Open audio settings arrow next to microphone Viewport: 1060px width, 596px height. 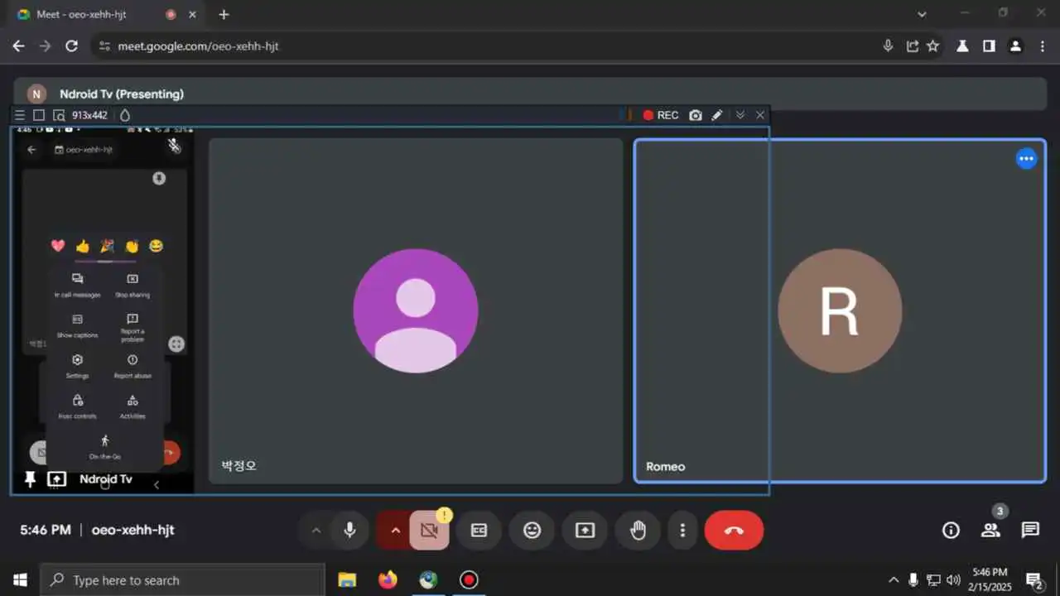(x=316, y=531)
